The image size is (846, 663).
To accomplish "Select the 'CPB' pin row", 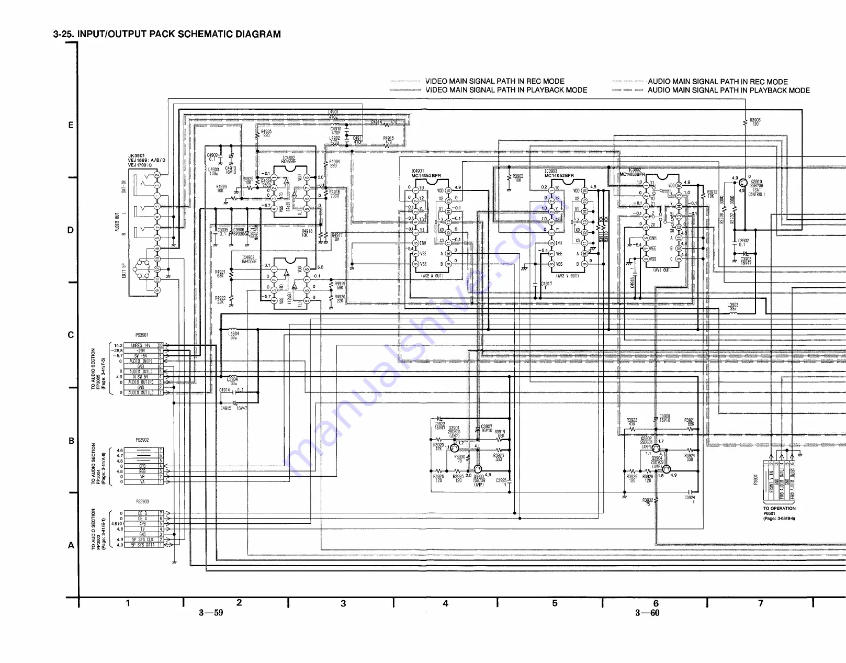I will (143, 466).
